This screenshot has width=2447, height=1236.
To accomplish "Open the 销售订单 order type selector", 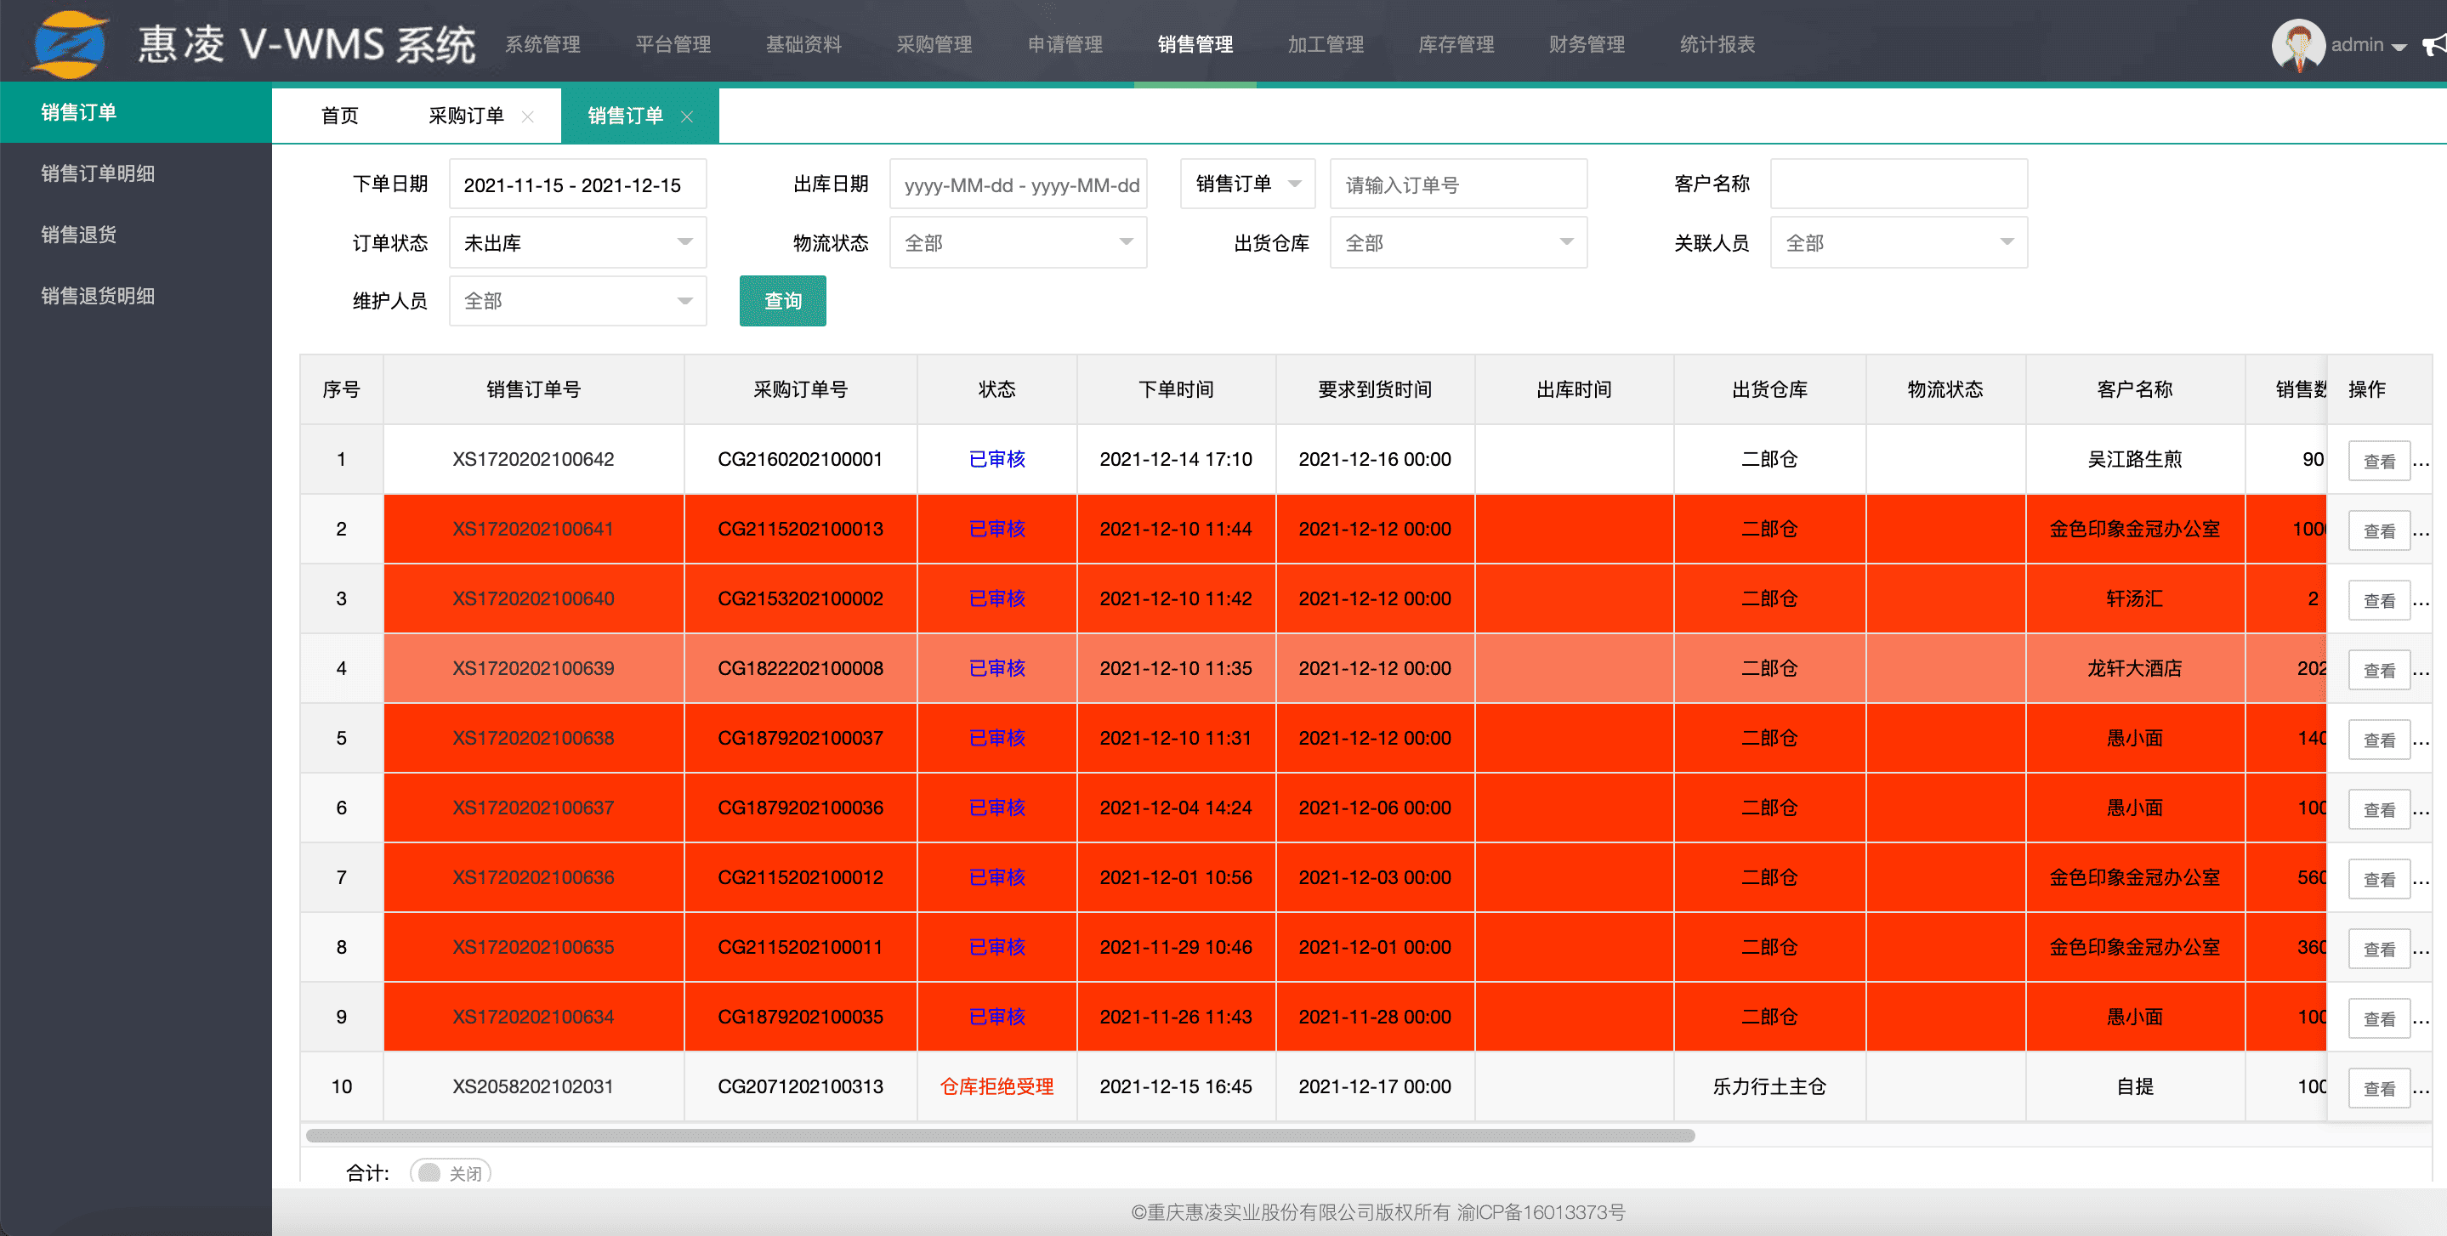I will tap(1246, 184).
